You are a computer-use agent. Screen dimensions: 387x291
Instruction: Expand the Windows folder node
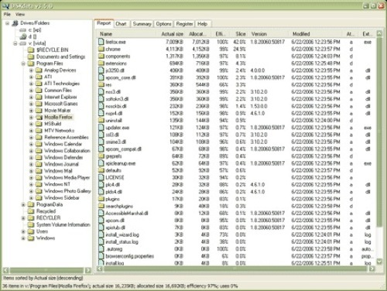[23, 238]
